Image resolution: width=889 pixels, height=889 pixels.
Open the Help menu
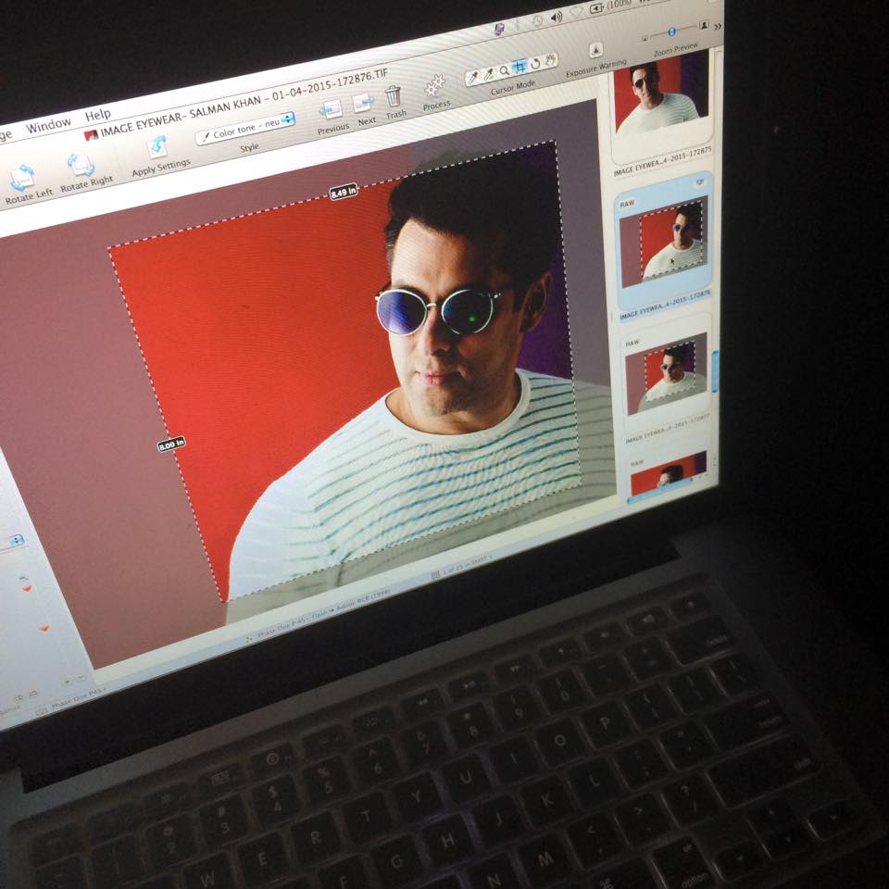[x=98, y=115]
